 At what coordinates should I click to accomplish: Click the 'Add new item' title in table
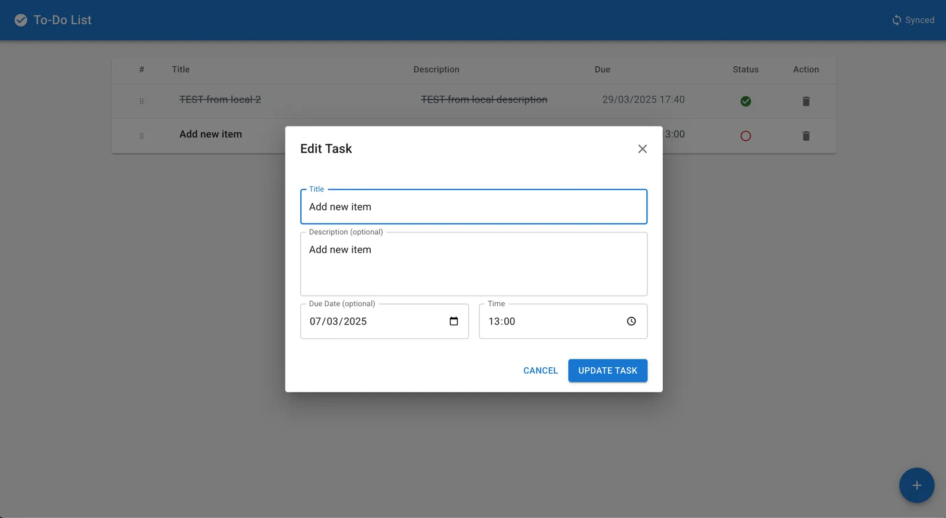tap(210, 134)
